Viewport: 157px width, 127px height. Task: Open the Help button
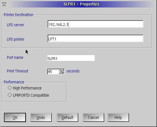tap(118, 117)
